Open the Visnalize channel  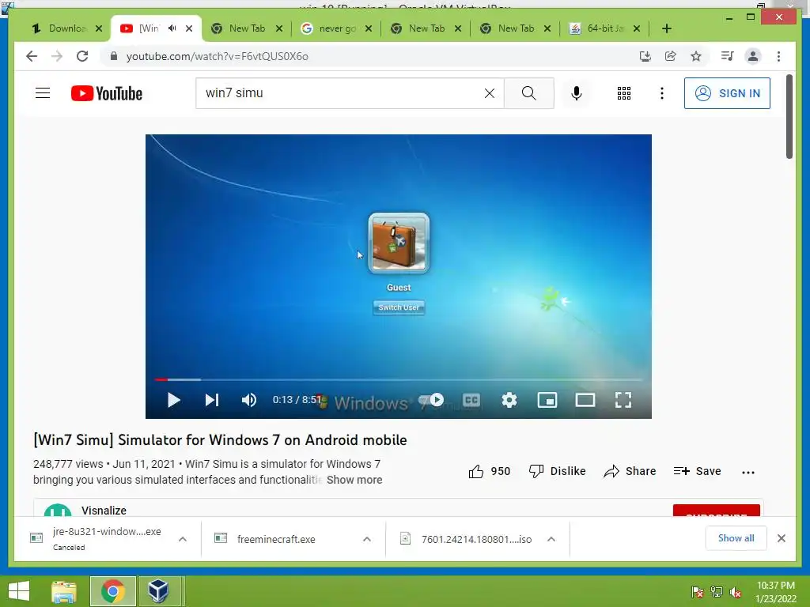click(x=104, y=511)
